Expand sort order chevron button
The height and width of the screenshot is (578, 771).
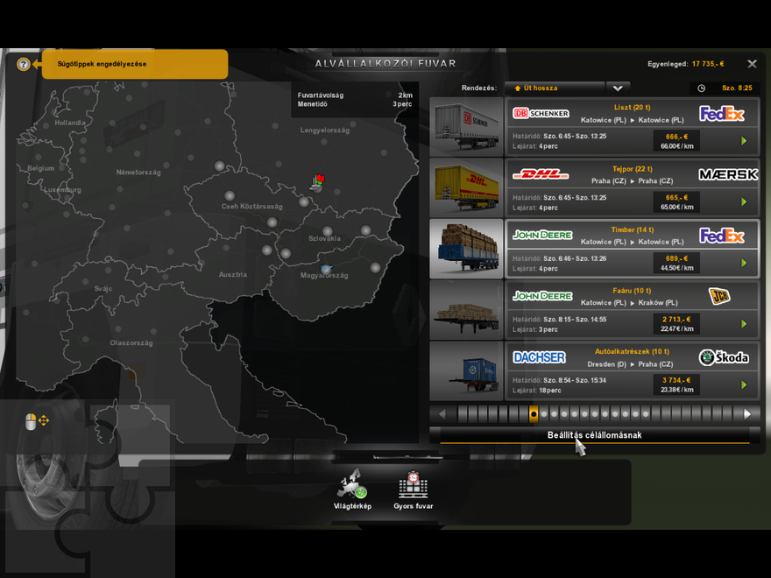click(x=618, y=88)
